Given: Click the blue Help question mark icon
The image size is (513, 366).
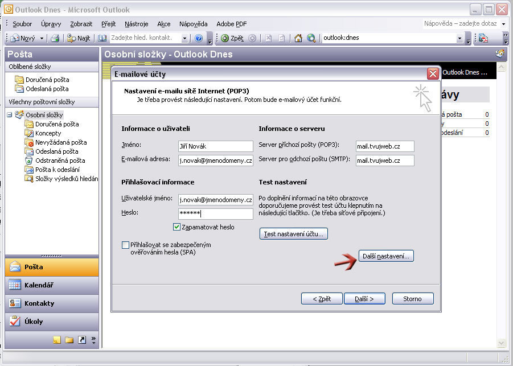Looking at the screenshot, I should pos(199,38).
